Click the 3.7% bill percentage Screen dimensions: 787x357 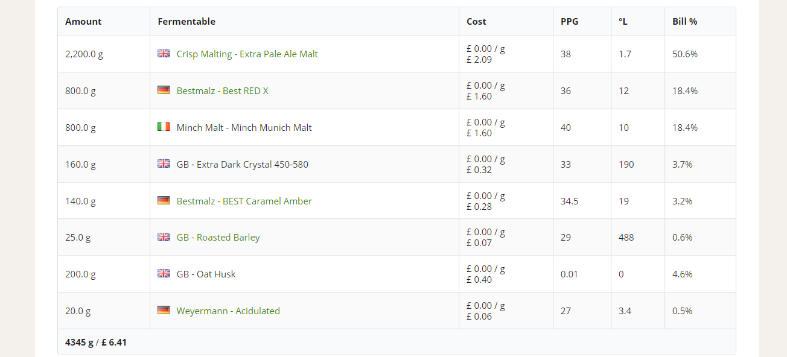pyautogui.click(x=683, y=164)
